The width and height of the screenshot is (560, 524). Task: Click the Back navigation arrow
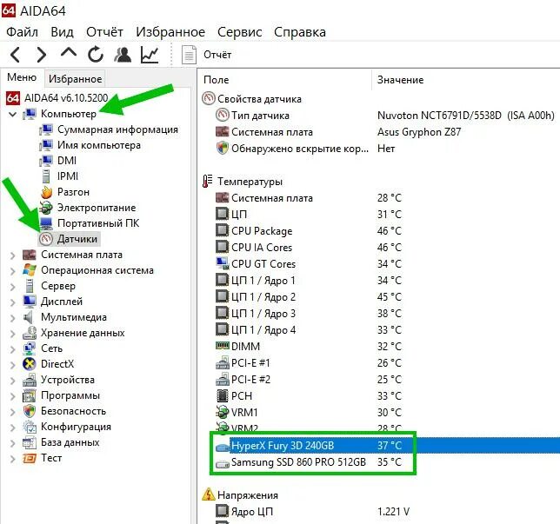[15, 55]
